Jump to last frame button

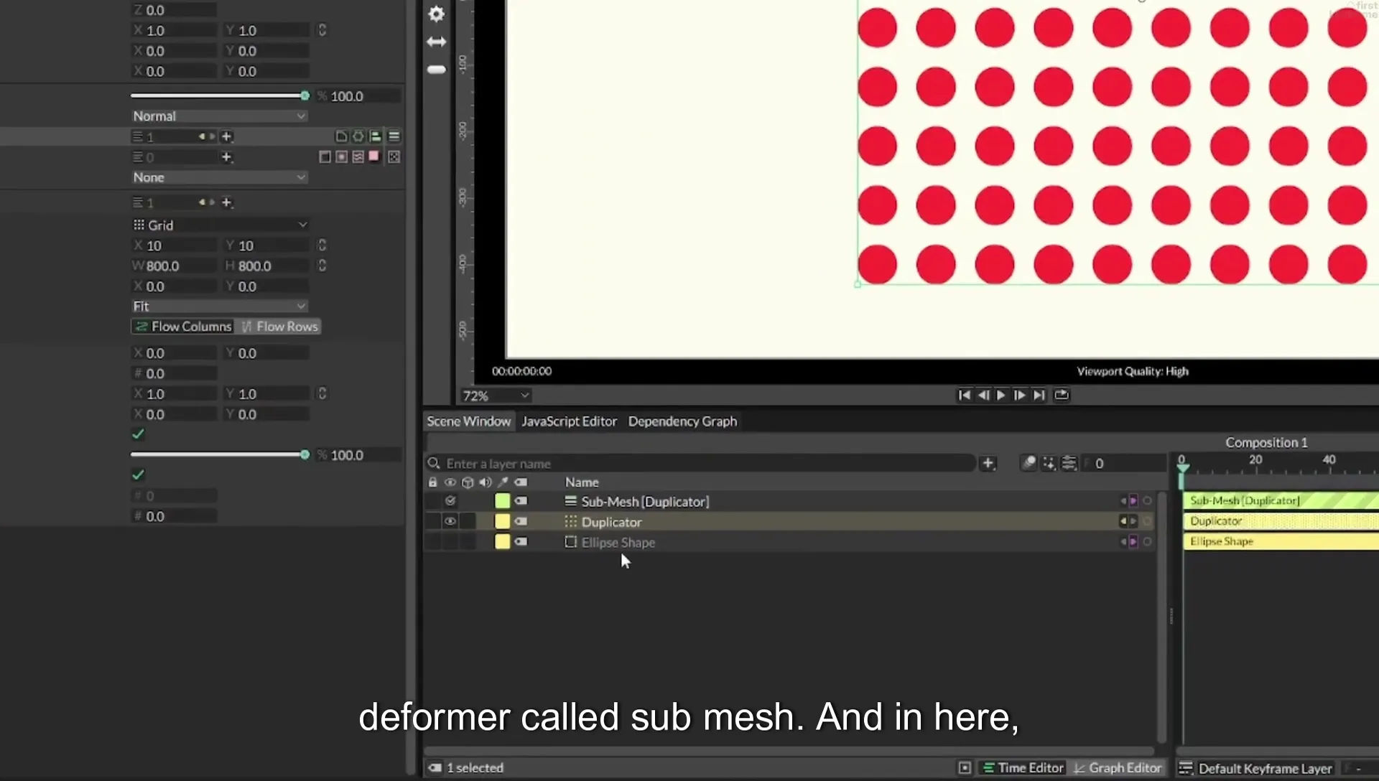[1039, 395]
